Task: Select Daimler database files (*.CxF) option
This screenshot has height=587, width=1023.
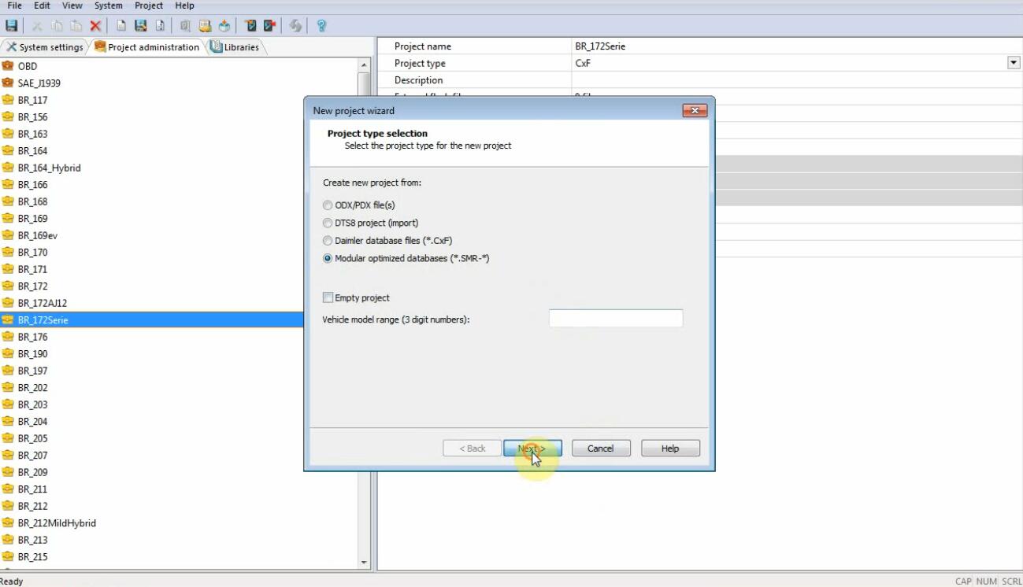Action: tap(328, 241)
